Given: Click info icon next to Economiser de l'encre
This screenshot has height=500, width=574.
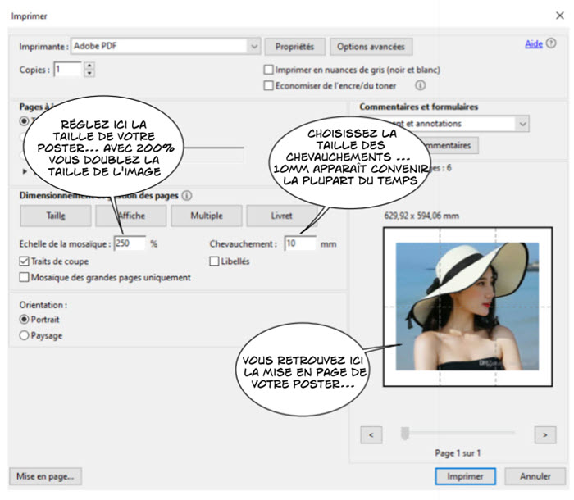Looking at the screenshot, I should pyautogui.click(x=420, y=85).
